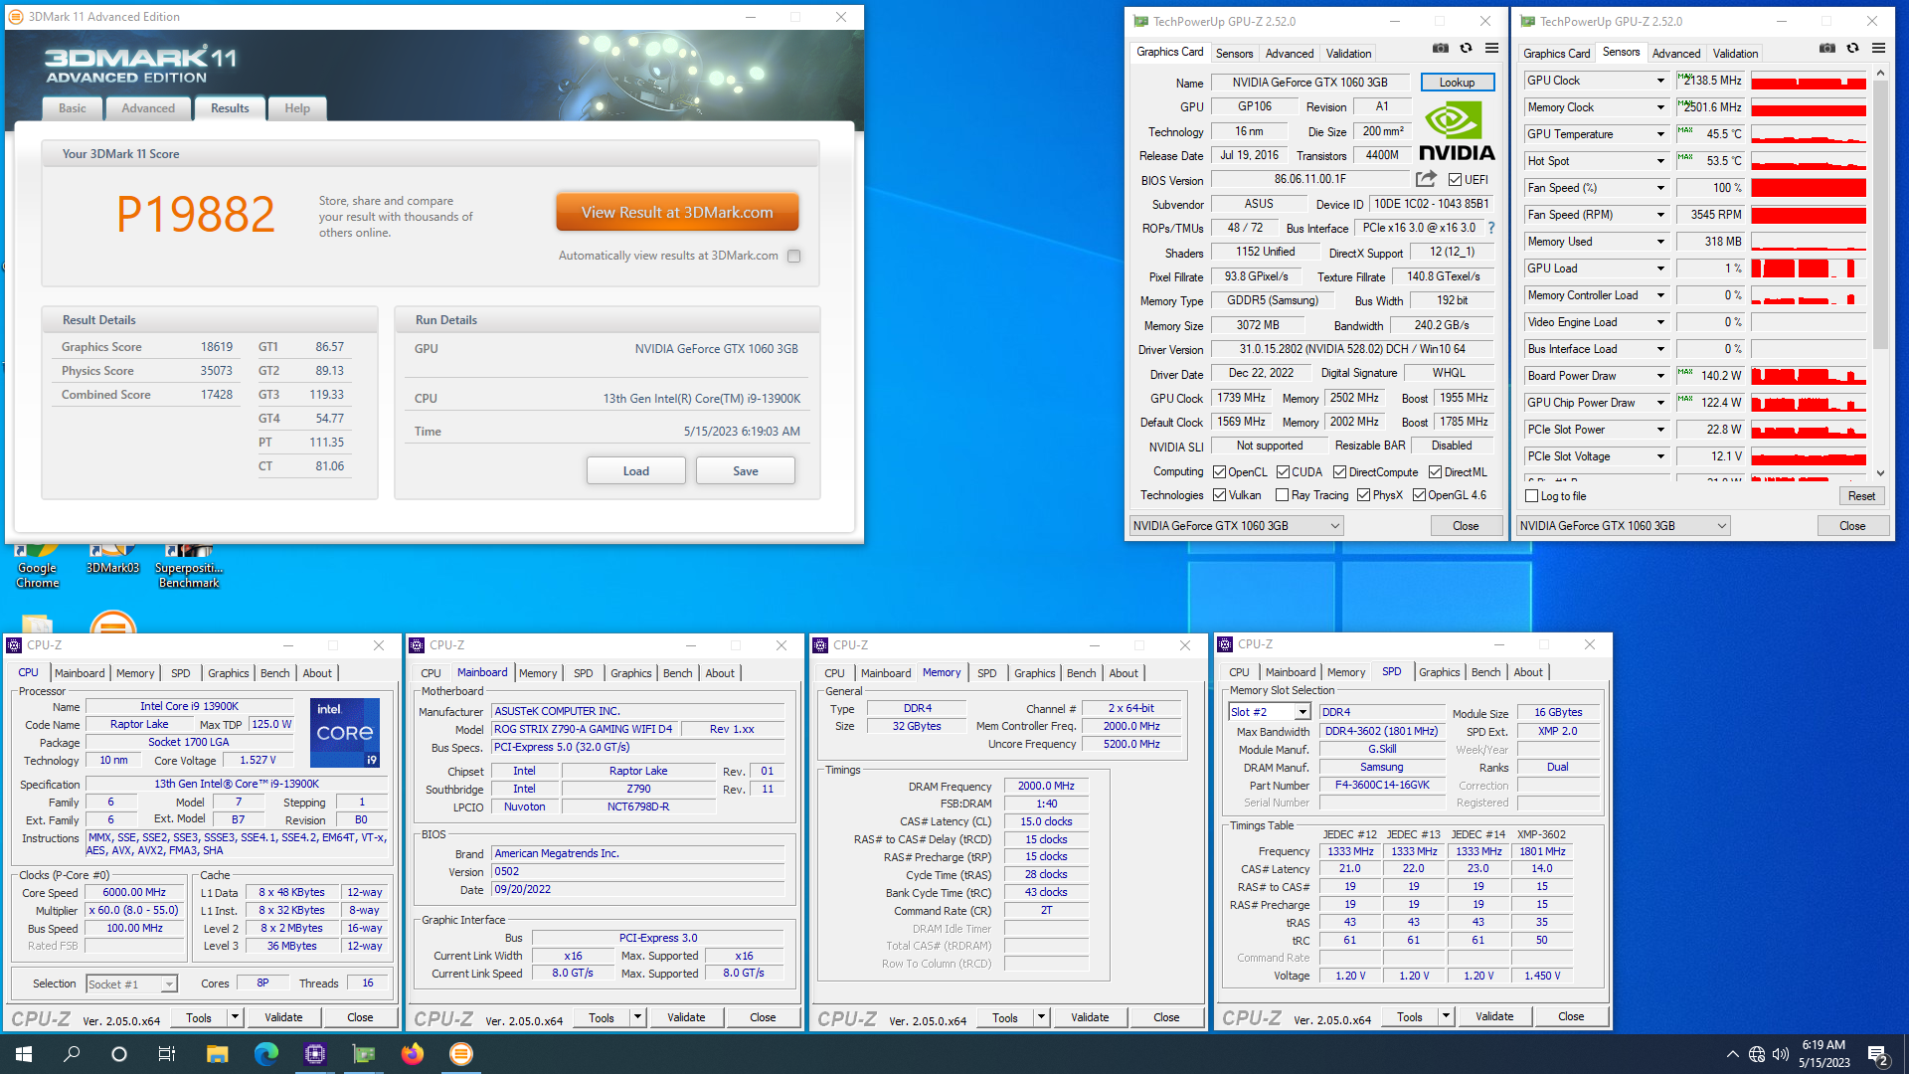Open Validation tab in GPU-Z Graphics Card window
This screenshot has height=1074, width=1909.
1348,53
